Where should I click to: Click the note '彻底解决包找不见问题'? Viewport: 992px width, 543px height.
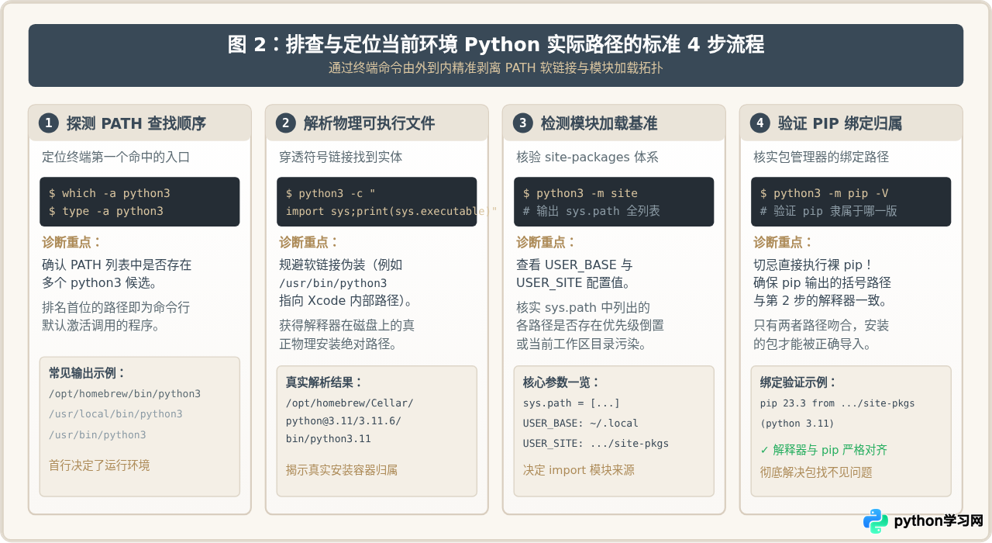(x=816, y=472)
